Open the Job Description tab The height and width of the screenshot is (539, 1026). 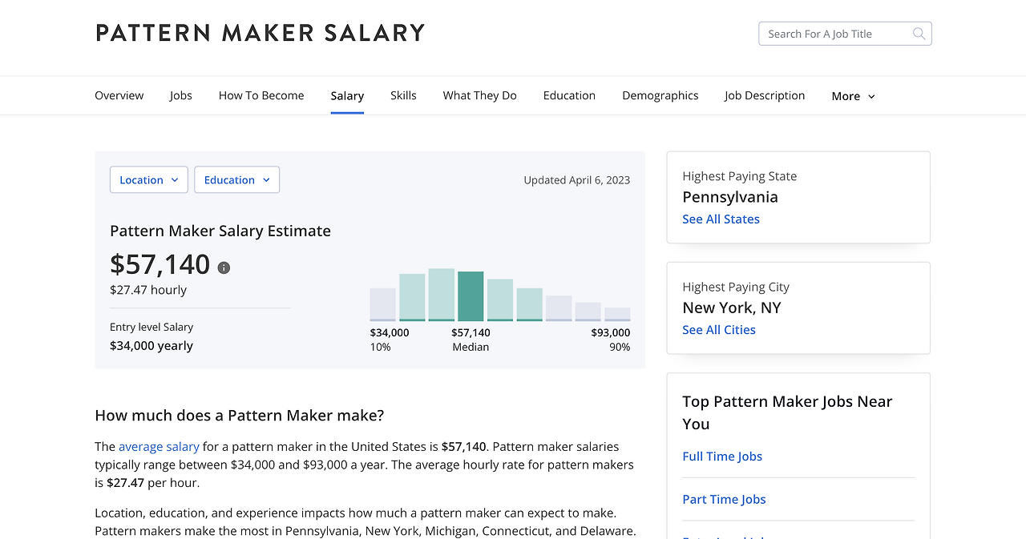pyautogui.click(x=765, y=95)
